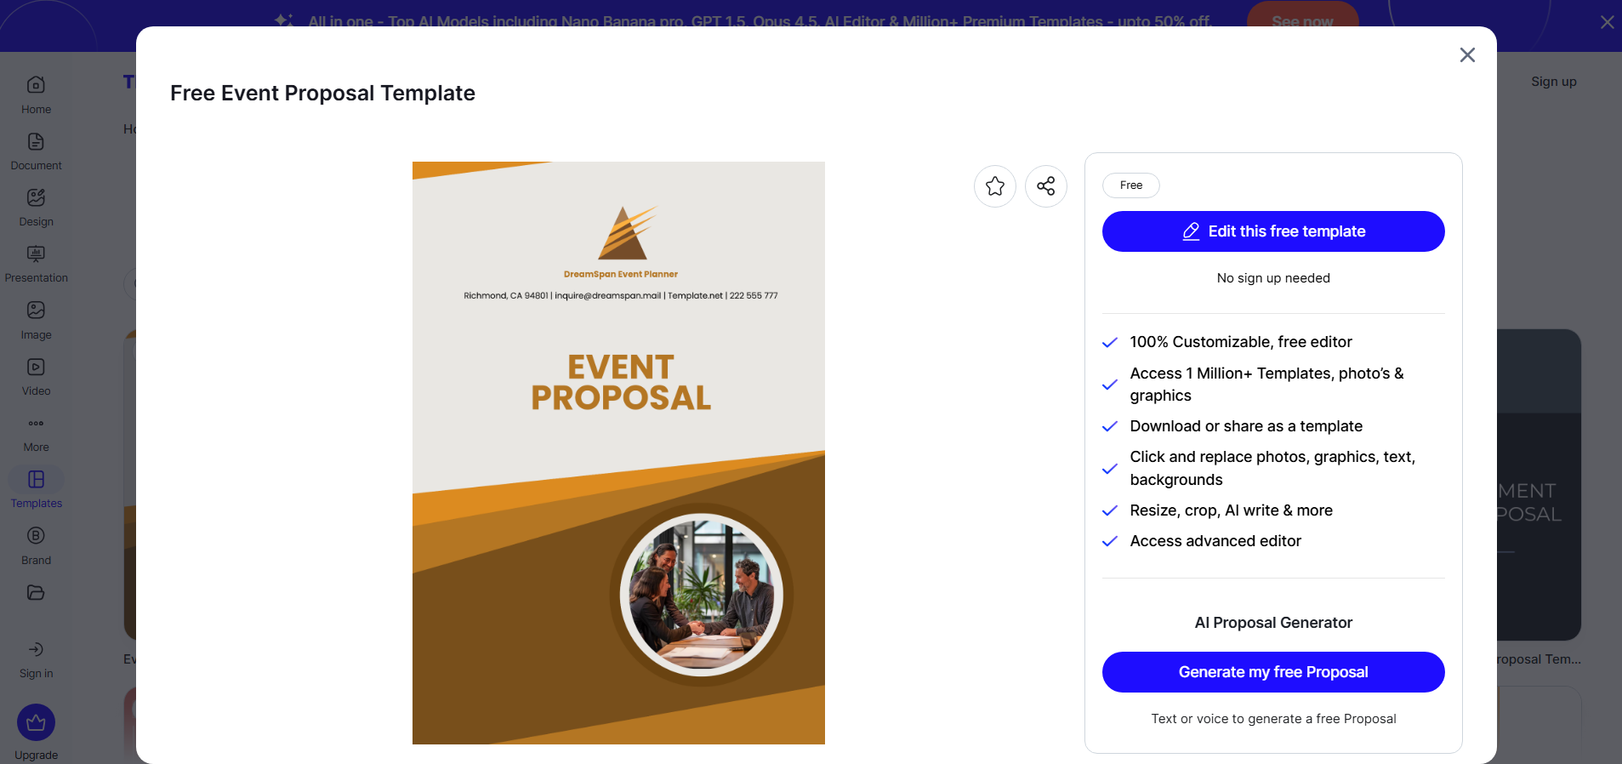Click the "Free Event Proposal Template" title
The image size is (1622, 764).
pyautogui.click(x=322, y=93)
